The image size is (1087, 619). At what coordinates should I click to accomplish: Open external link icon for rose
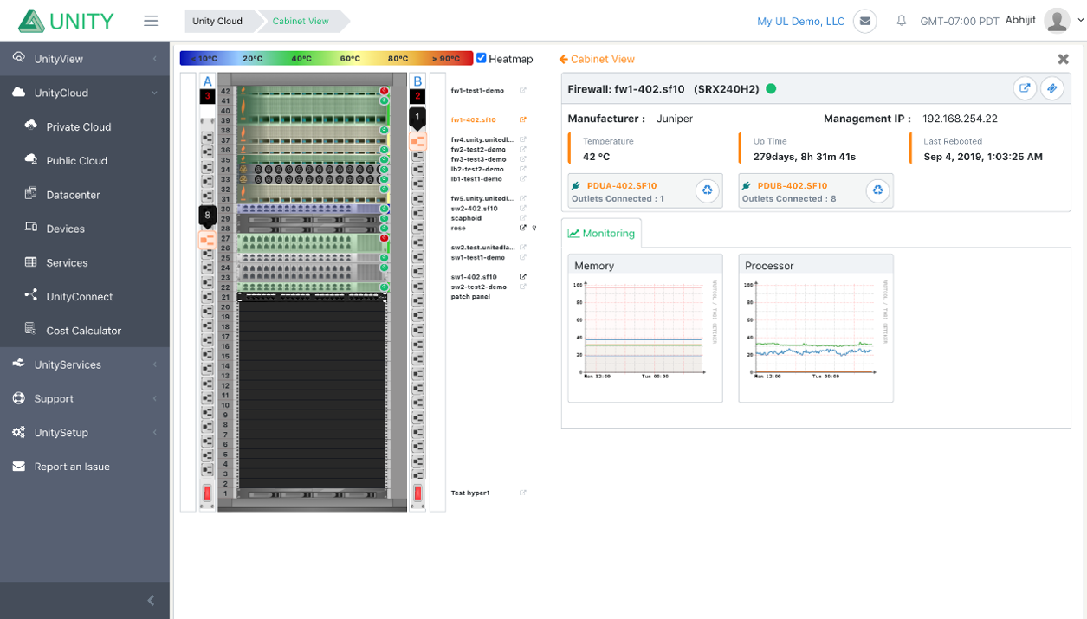[523, 229]
